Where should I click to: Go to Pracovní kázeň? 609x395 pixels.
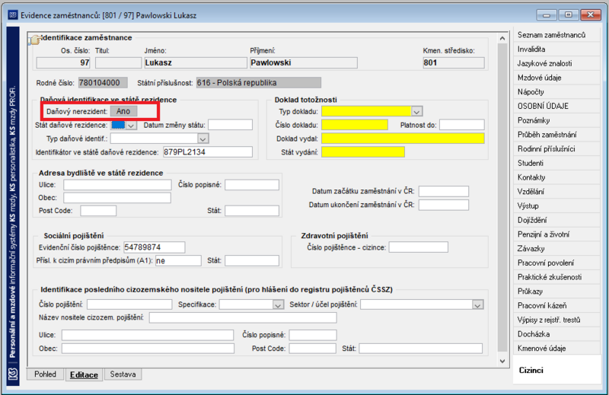pos(556,306)
